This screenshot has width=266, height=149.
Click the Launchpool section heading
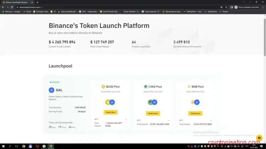[60, 66]
